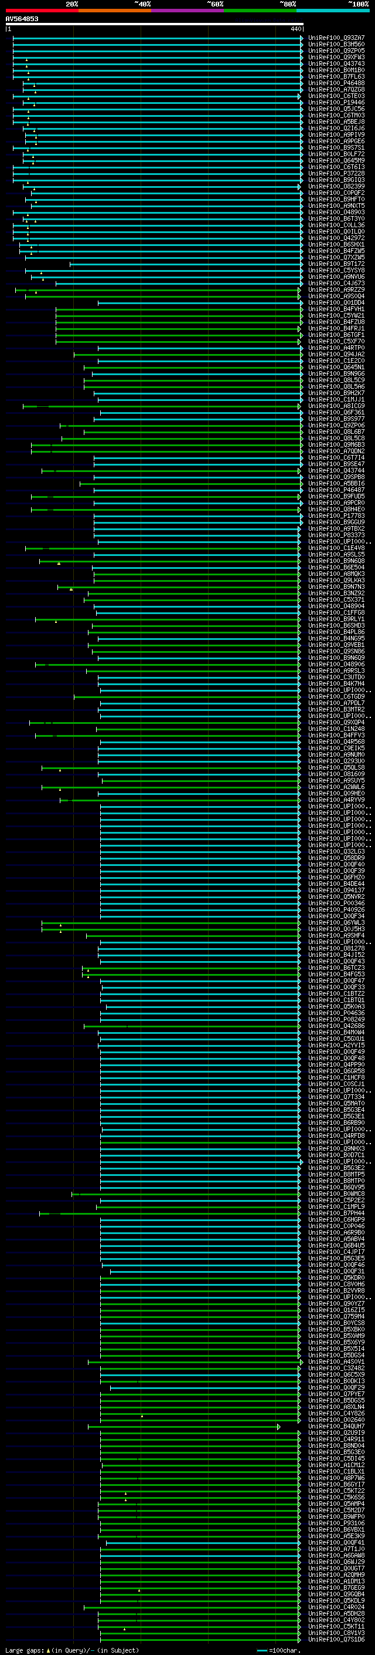Click the UniRef100_C6TE03 label
The height and width of the screenshot is (1655, 375).
(x=336, y=96)
